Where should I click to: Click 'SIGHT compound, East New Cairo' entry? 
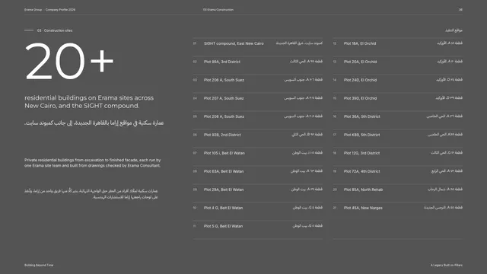[x=234, y=43]
